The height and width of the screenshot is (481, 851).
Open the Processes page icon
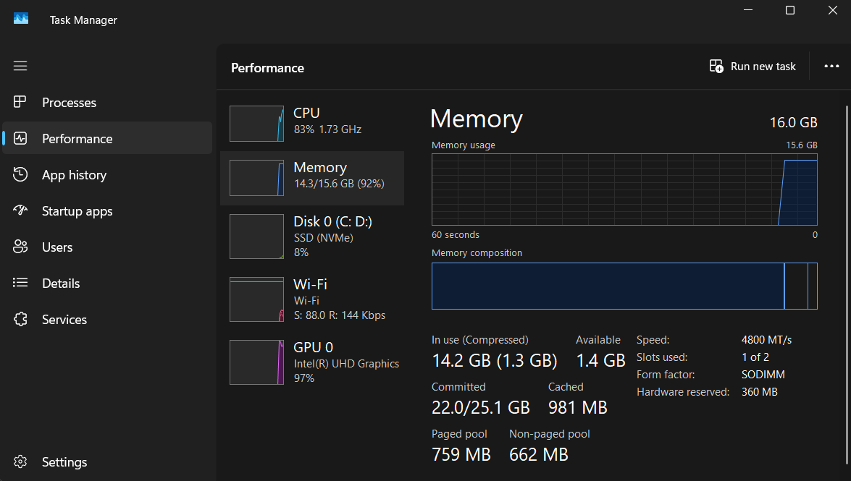coord(20,103)
